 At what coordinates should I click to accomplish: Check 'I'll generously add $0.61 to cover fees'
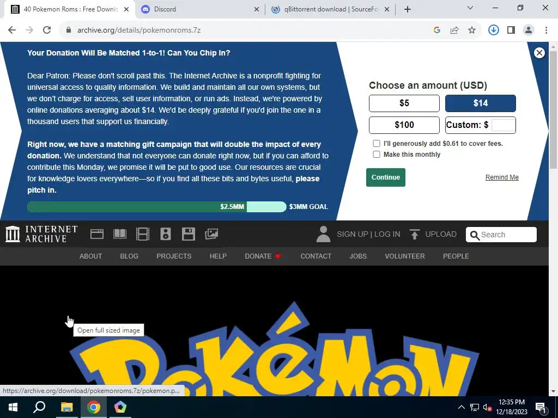(x=376, y=144)
